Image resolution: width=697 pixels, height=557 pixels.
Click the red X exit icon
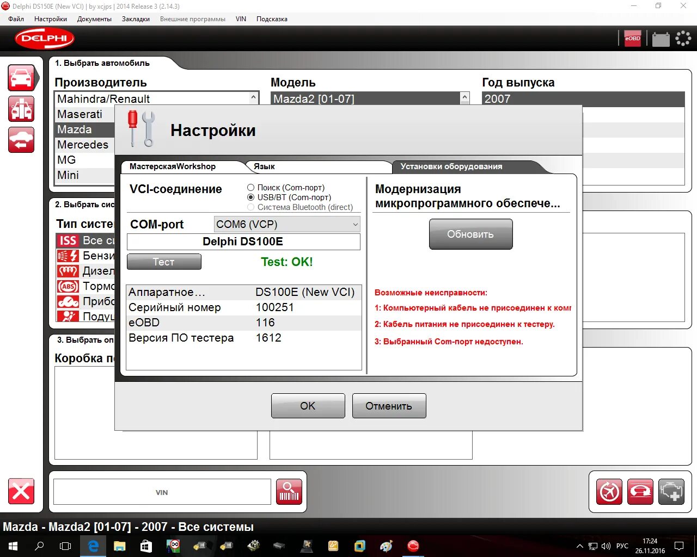[21, 491]
